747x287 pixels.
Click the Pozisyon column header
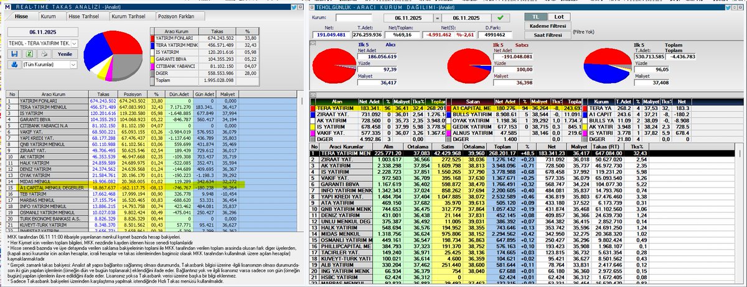(133, 95)
